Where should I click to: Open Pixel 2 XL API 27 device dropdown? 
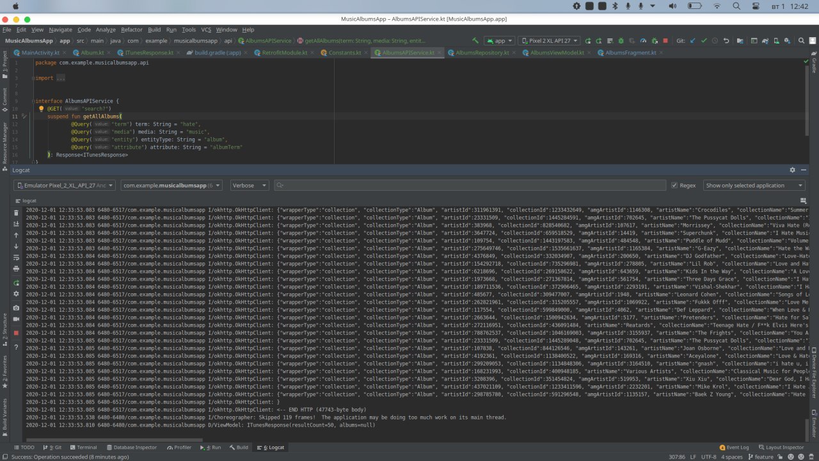(549, 40)
